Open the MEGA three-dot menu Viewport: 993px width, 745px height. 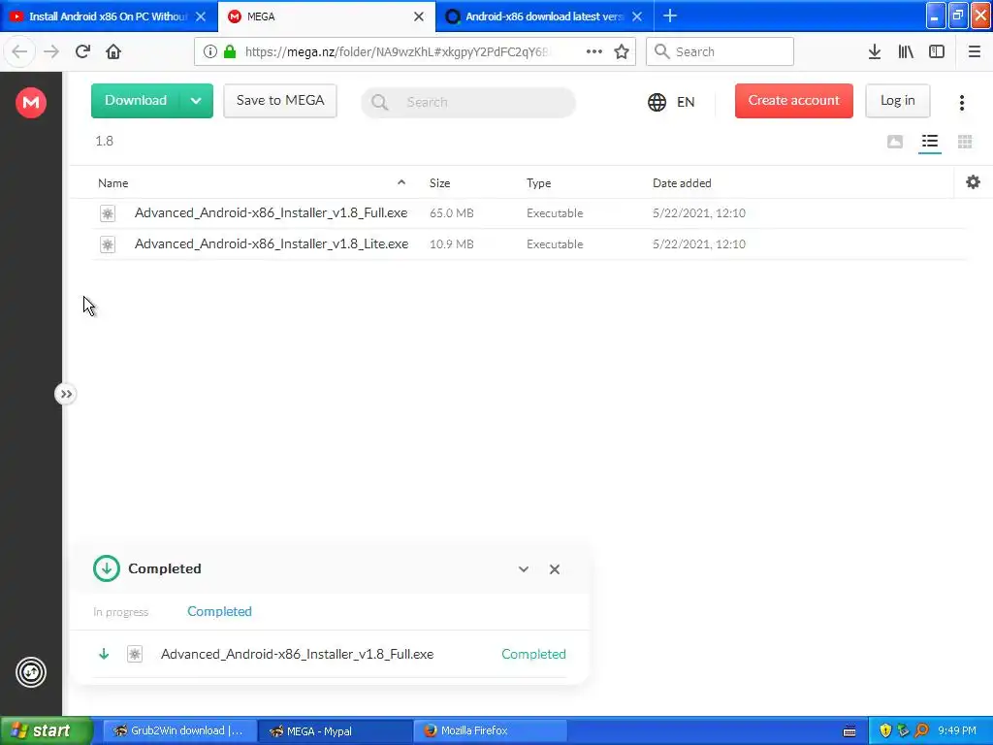(x=961, y=103)
